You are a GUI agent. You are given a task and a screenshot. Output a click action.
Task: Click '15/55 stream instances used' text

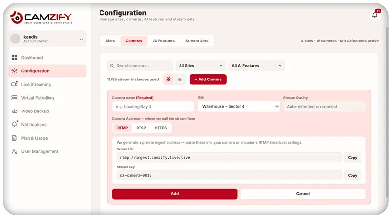[x=133, y=80]
